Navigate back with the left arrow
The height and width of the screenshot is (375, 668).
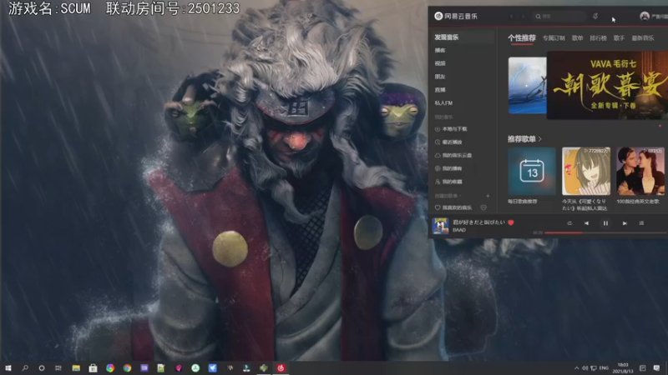click(x=512, y=16)
